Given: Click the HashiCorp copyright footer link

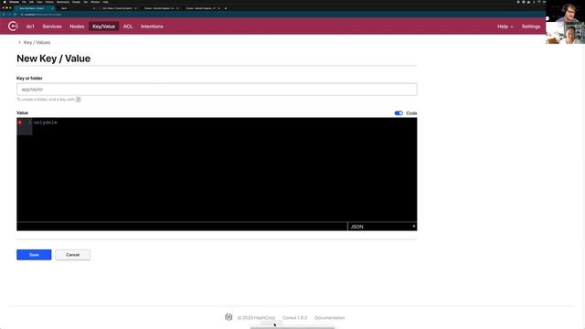Looking at the screenshot, I should [x=256, y=318].
